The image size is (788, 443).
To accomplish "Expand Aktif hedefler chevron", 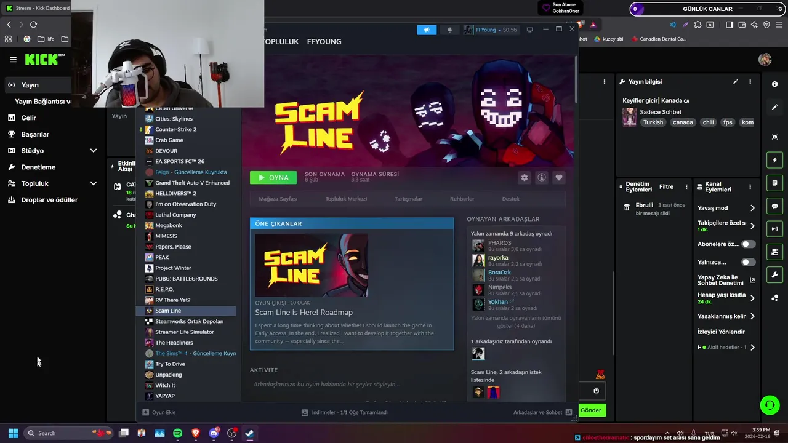I will (752, 348).
